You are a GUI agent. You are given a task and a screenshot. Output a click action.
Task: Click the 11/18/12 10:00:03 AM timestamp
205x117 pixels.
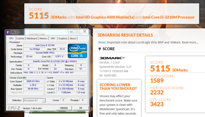point(114,71)
